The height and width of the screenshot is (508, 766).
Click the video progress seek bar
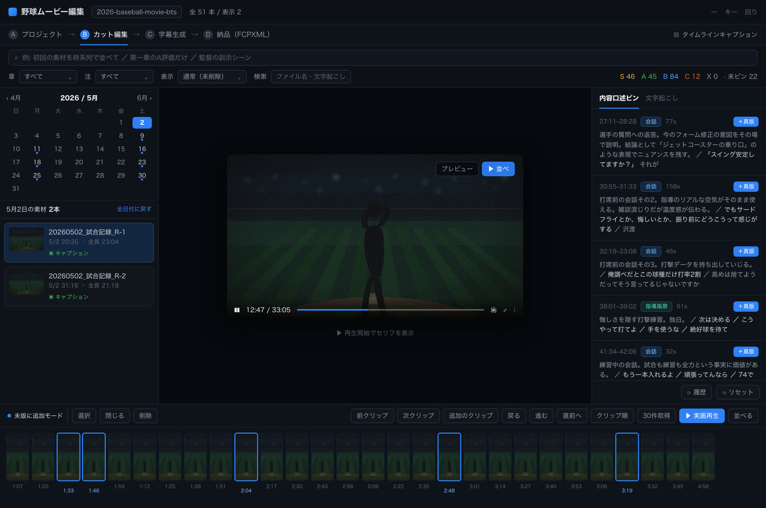click(390, 310)
